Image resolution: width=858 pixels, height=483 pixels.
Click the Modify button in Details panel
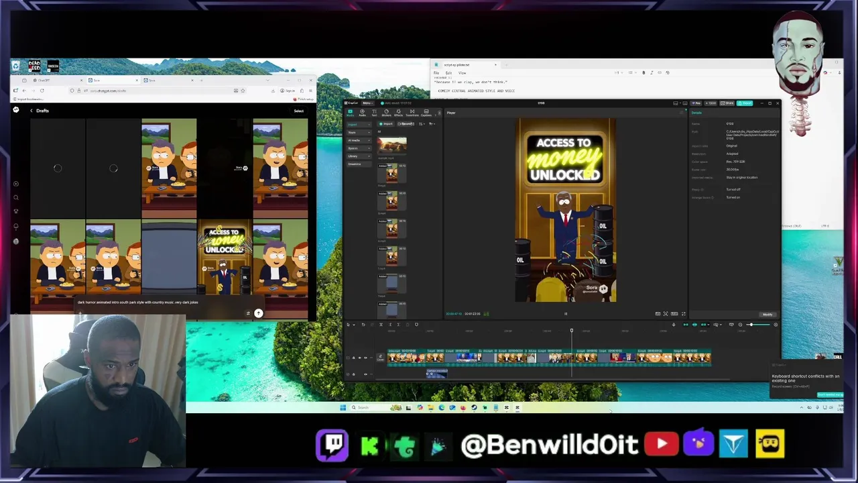pyautogui.click(x=767, y=315)
